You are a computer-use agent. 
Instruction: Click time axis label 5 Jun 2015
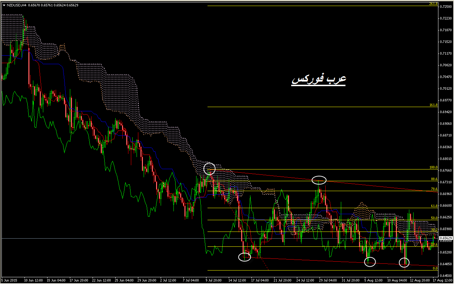pos(9,280)
